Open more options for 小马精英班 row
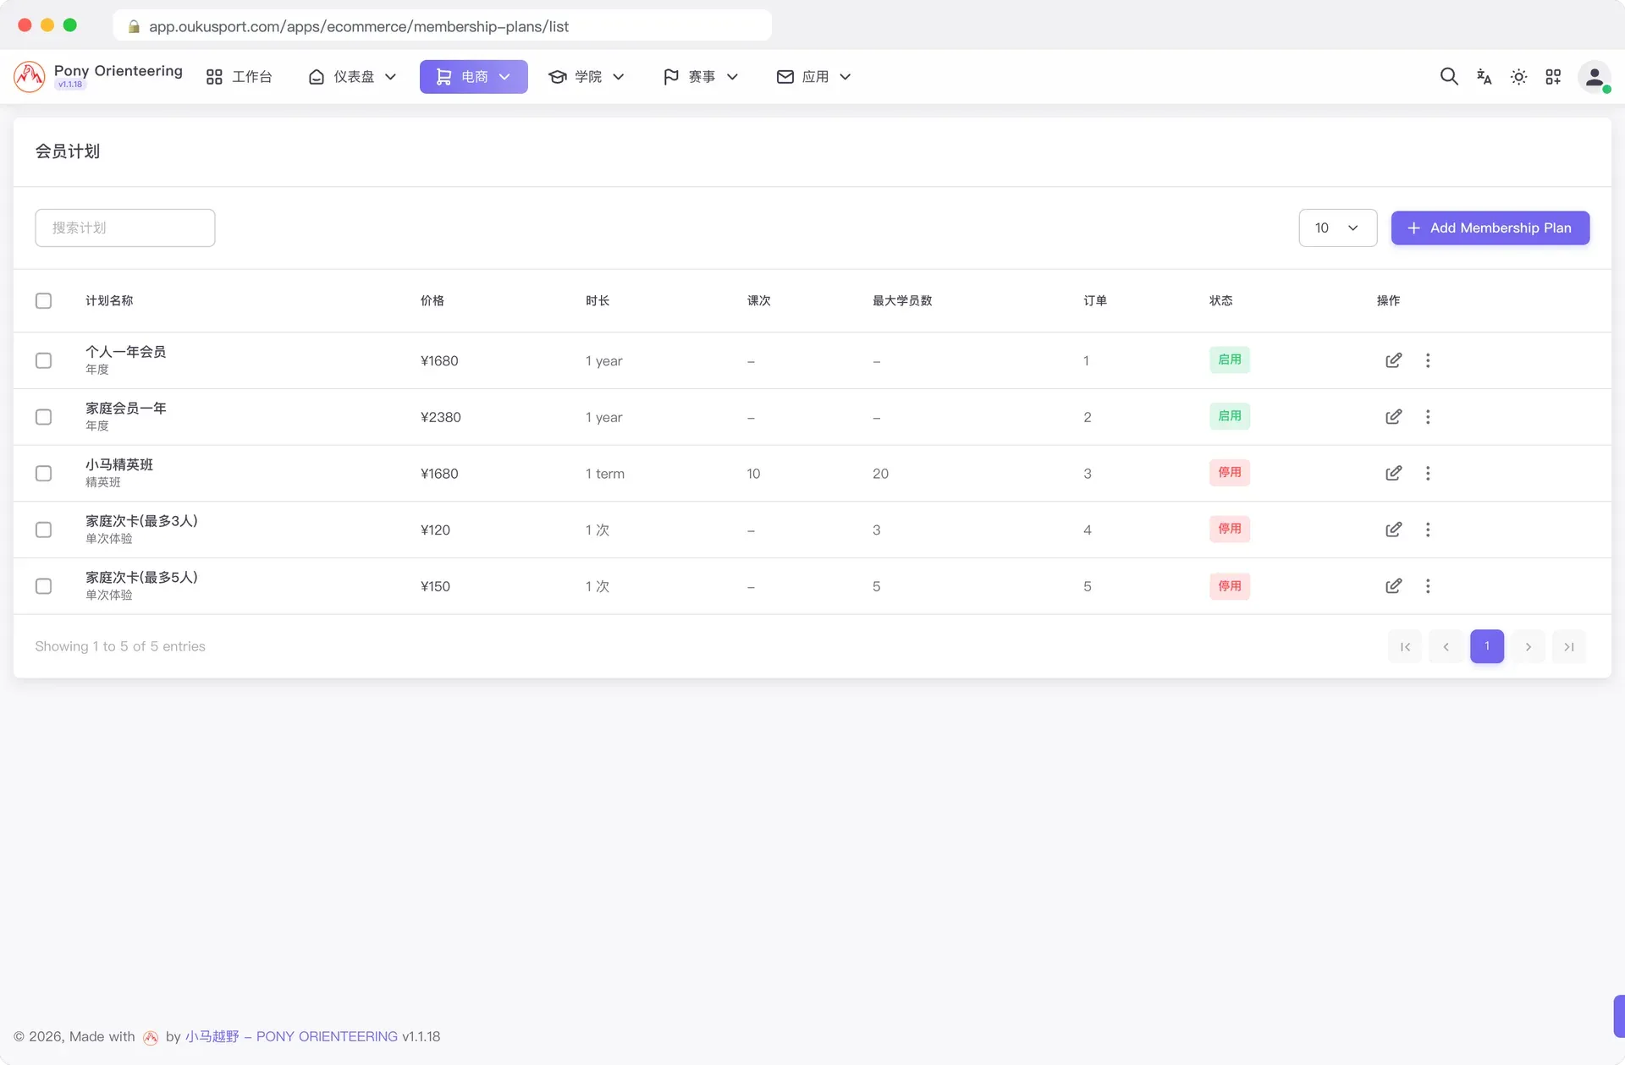 tap(1428, 474)
